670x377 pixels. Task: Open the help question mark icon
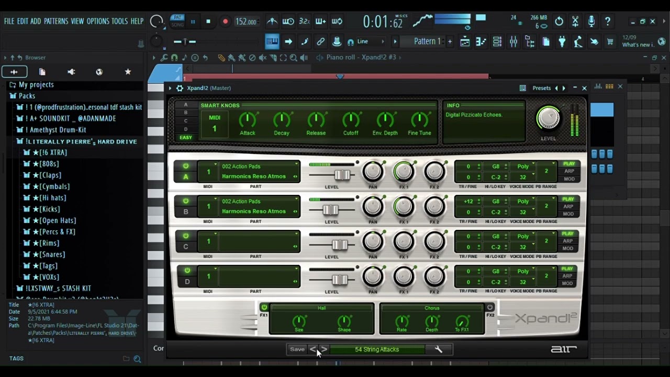click(x=608, y=21)
